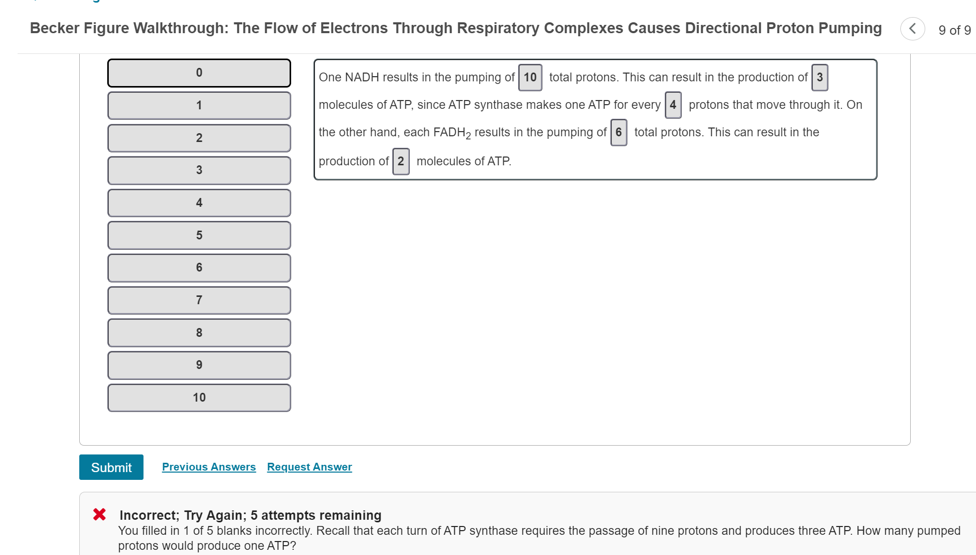Select the number chip labeled 1

(x=199, y=105)
